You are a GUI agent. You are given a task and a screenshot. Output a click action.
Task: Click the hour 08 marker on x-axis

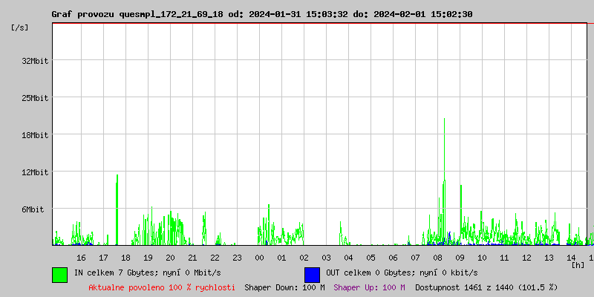pos(437,258)
